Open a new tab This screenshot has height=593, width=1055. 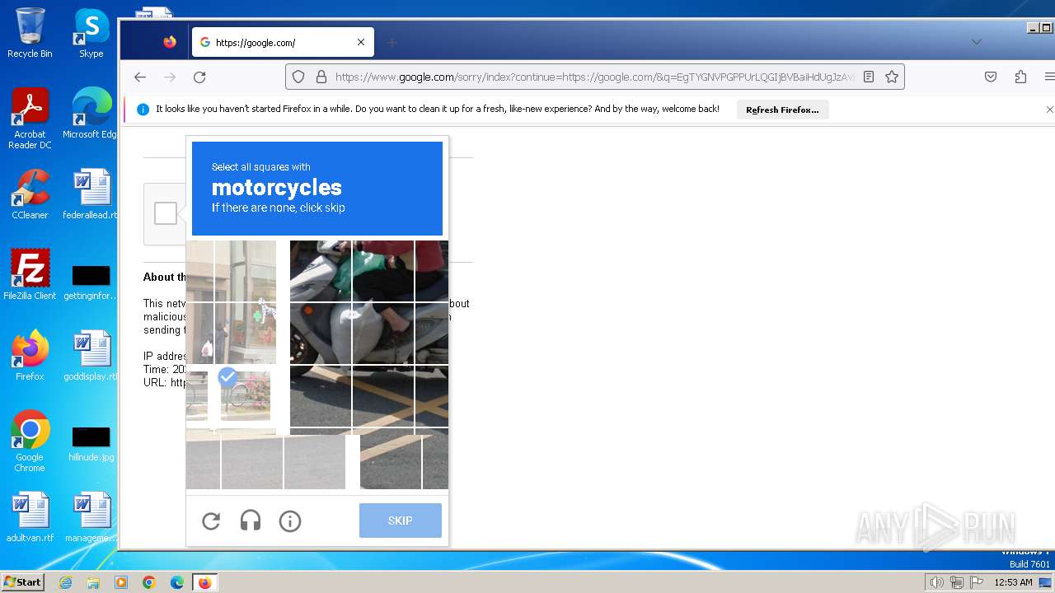(392, 42)
